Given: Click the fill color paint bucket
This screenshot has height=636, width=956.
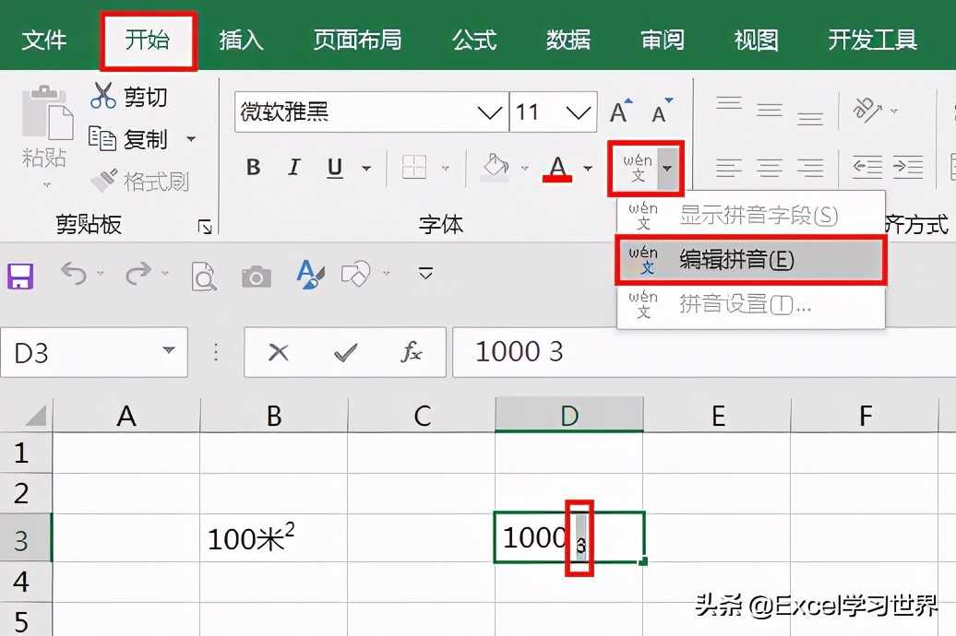Looking at the screenshot, I should (x=495, y=168).
